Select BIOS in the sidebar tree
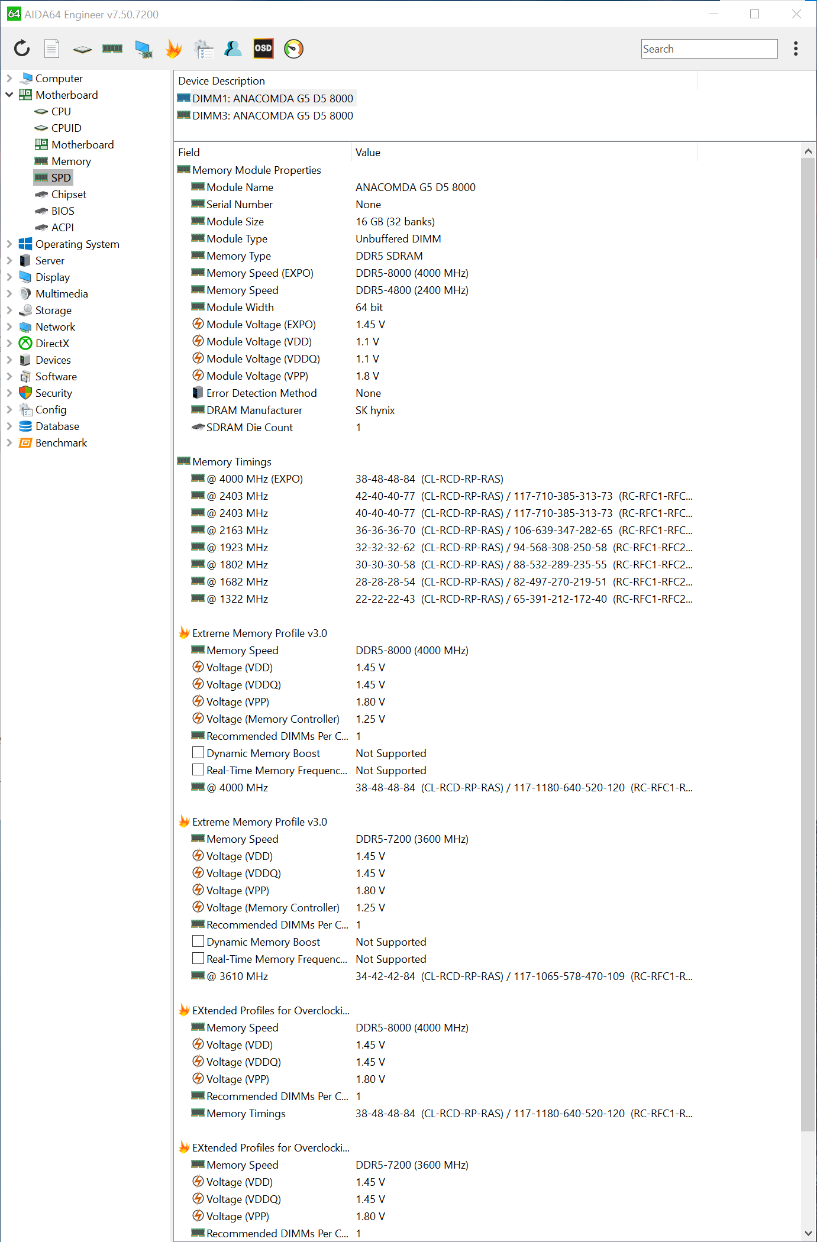 pos(63,211)
